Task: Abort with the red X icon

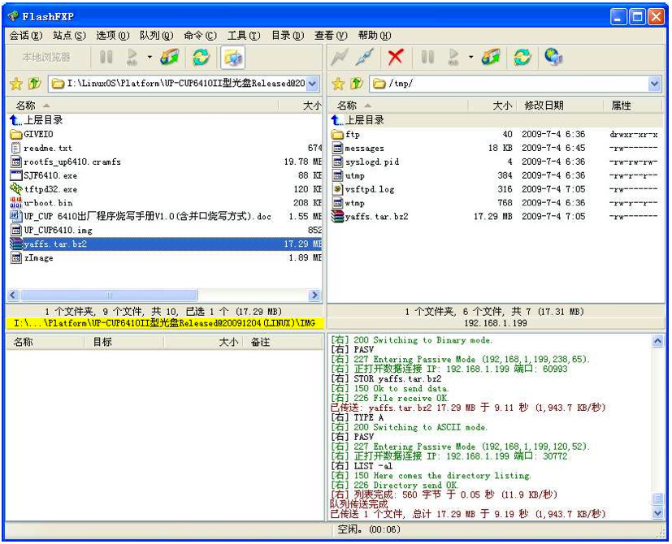Action: click(x=395, y=57)
